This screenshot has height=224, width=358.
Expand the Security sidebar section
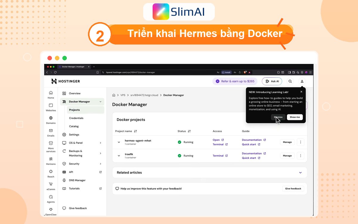(x=101, y=164)
